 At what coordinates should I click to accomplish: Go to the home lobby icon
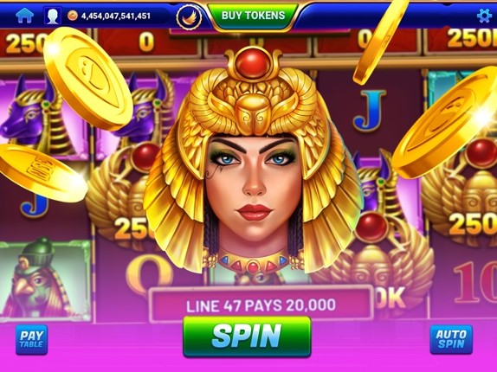(x=24, y=16)
